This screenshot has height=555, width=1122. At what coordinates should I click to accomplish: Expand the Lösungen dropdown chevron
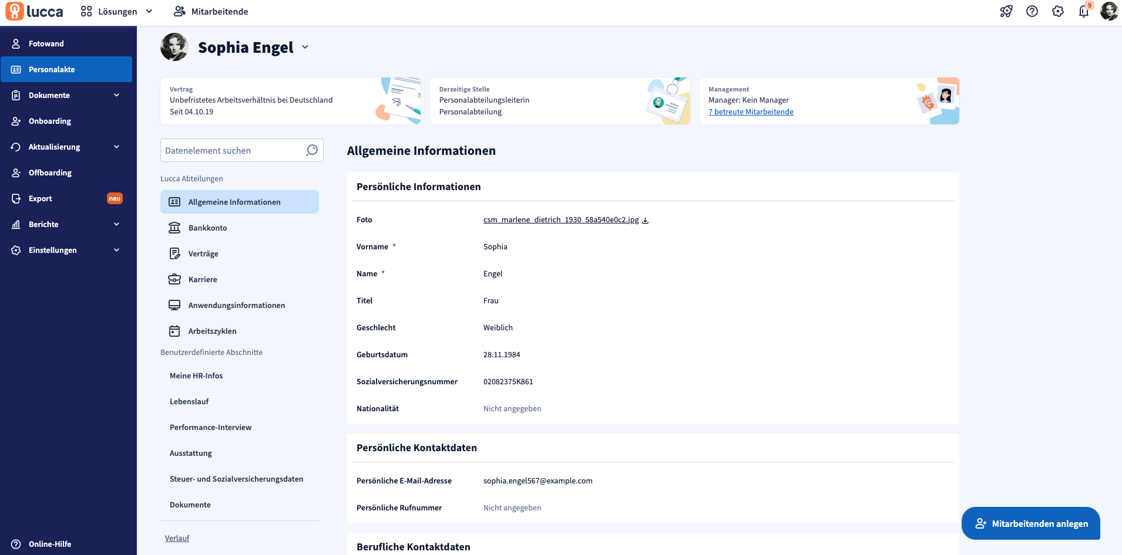click(149, 11)
